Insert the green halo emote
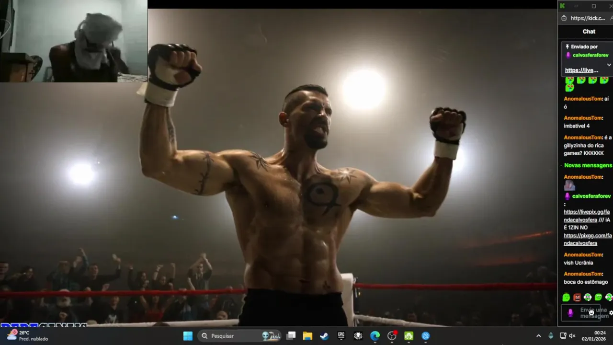This screenshot has width=613, height=345. tap(567, 298)
